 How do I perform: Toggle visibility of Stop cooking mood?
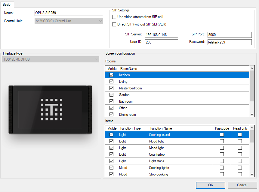112,174
